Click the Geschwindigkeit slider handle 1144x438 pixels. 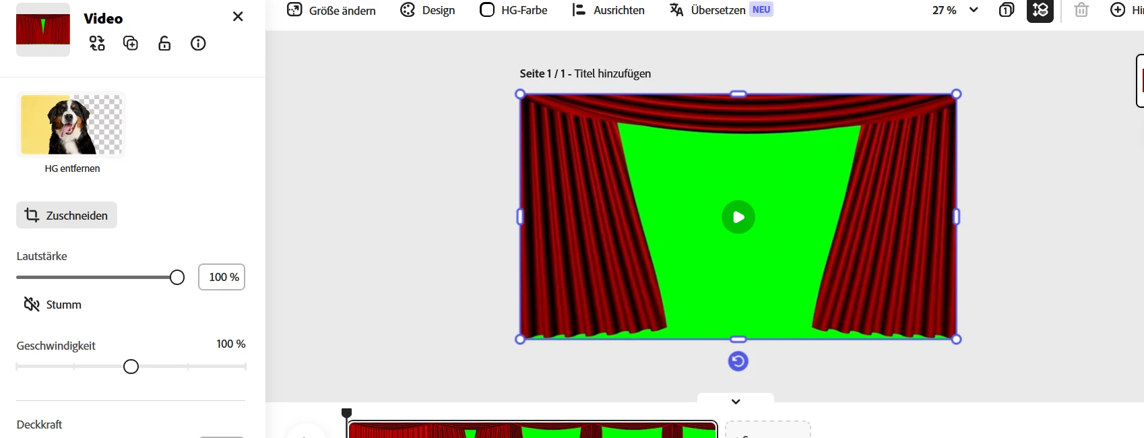click(x=131, y=367)
